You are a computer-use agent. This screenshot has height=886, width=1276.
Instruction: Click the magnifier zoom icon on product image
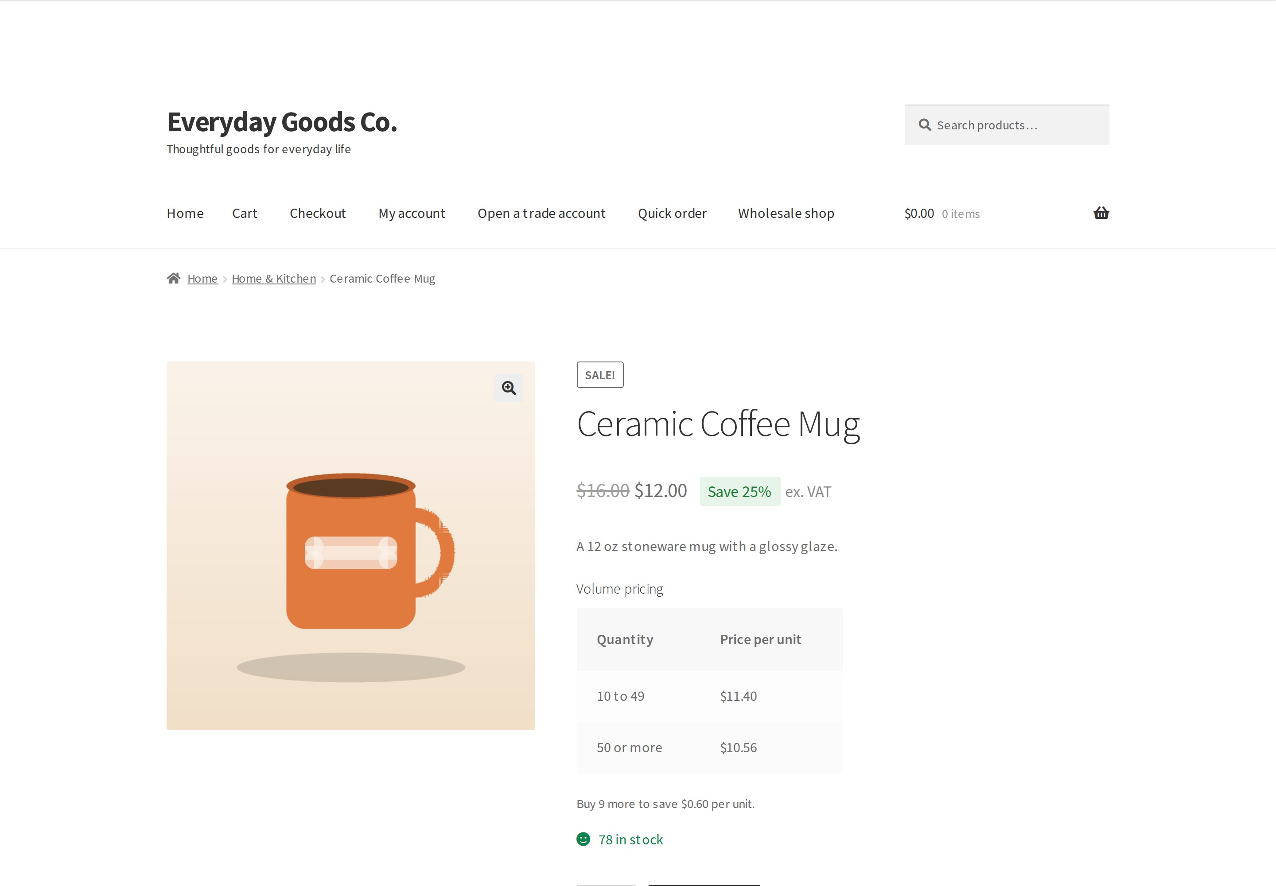tap(509, 388)
